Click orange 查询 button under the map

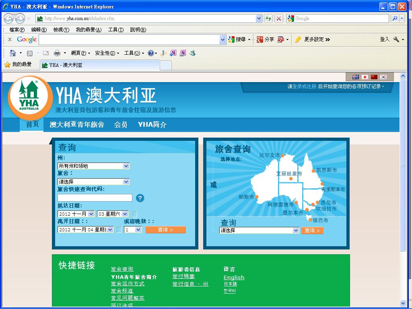(312, 231)
